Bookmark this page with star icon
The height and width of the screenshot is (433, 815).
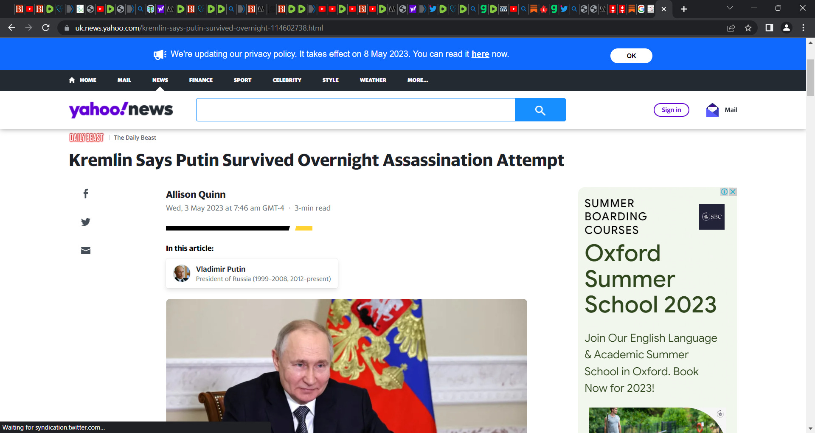[x=748, y=28]
